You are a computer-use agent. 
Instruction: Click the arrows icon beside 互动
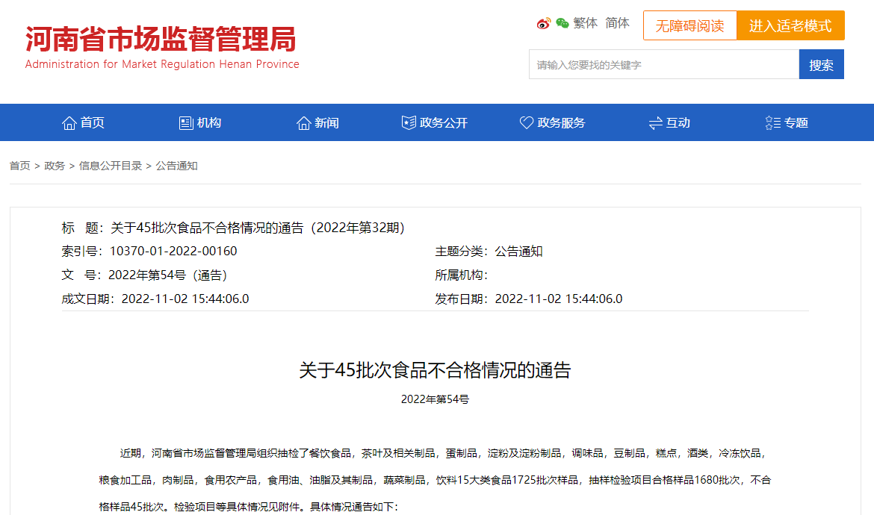coord(656,123)
